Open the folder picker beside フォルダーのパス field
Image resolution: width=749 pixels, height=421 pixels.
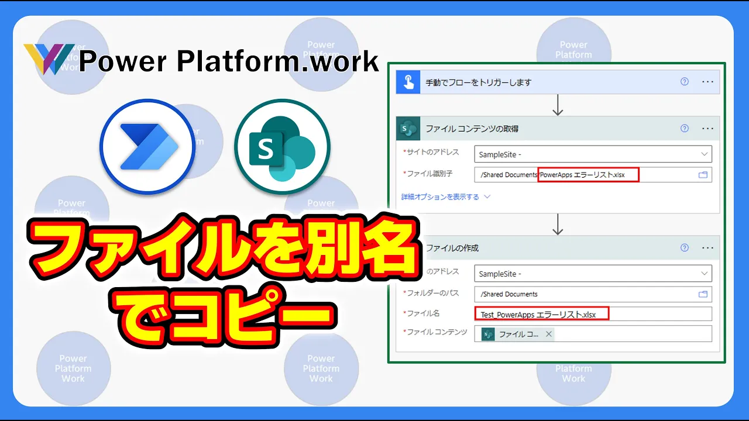(x=703, y=294)
